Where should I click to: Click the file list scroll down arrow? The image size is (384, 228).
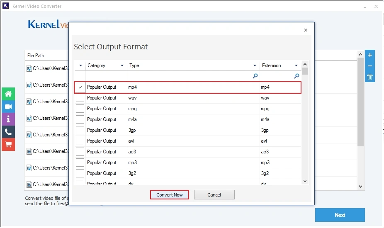pyautogui.click(x=360, y=187)
